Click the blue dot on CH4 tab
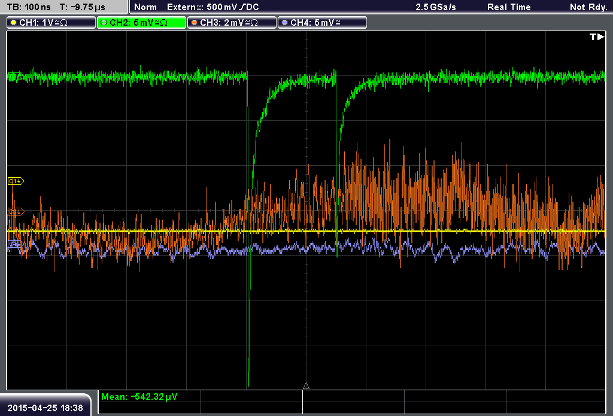This screenshot has height=416, width=613. [x=284, y=23]
